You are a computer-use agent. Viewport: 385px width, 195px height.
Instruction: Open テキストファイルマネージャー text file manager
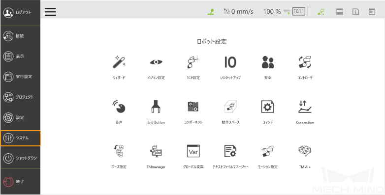[x=230, y=151]
